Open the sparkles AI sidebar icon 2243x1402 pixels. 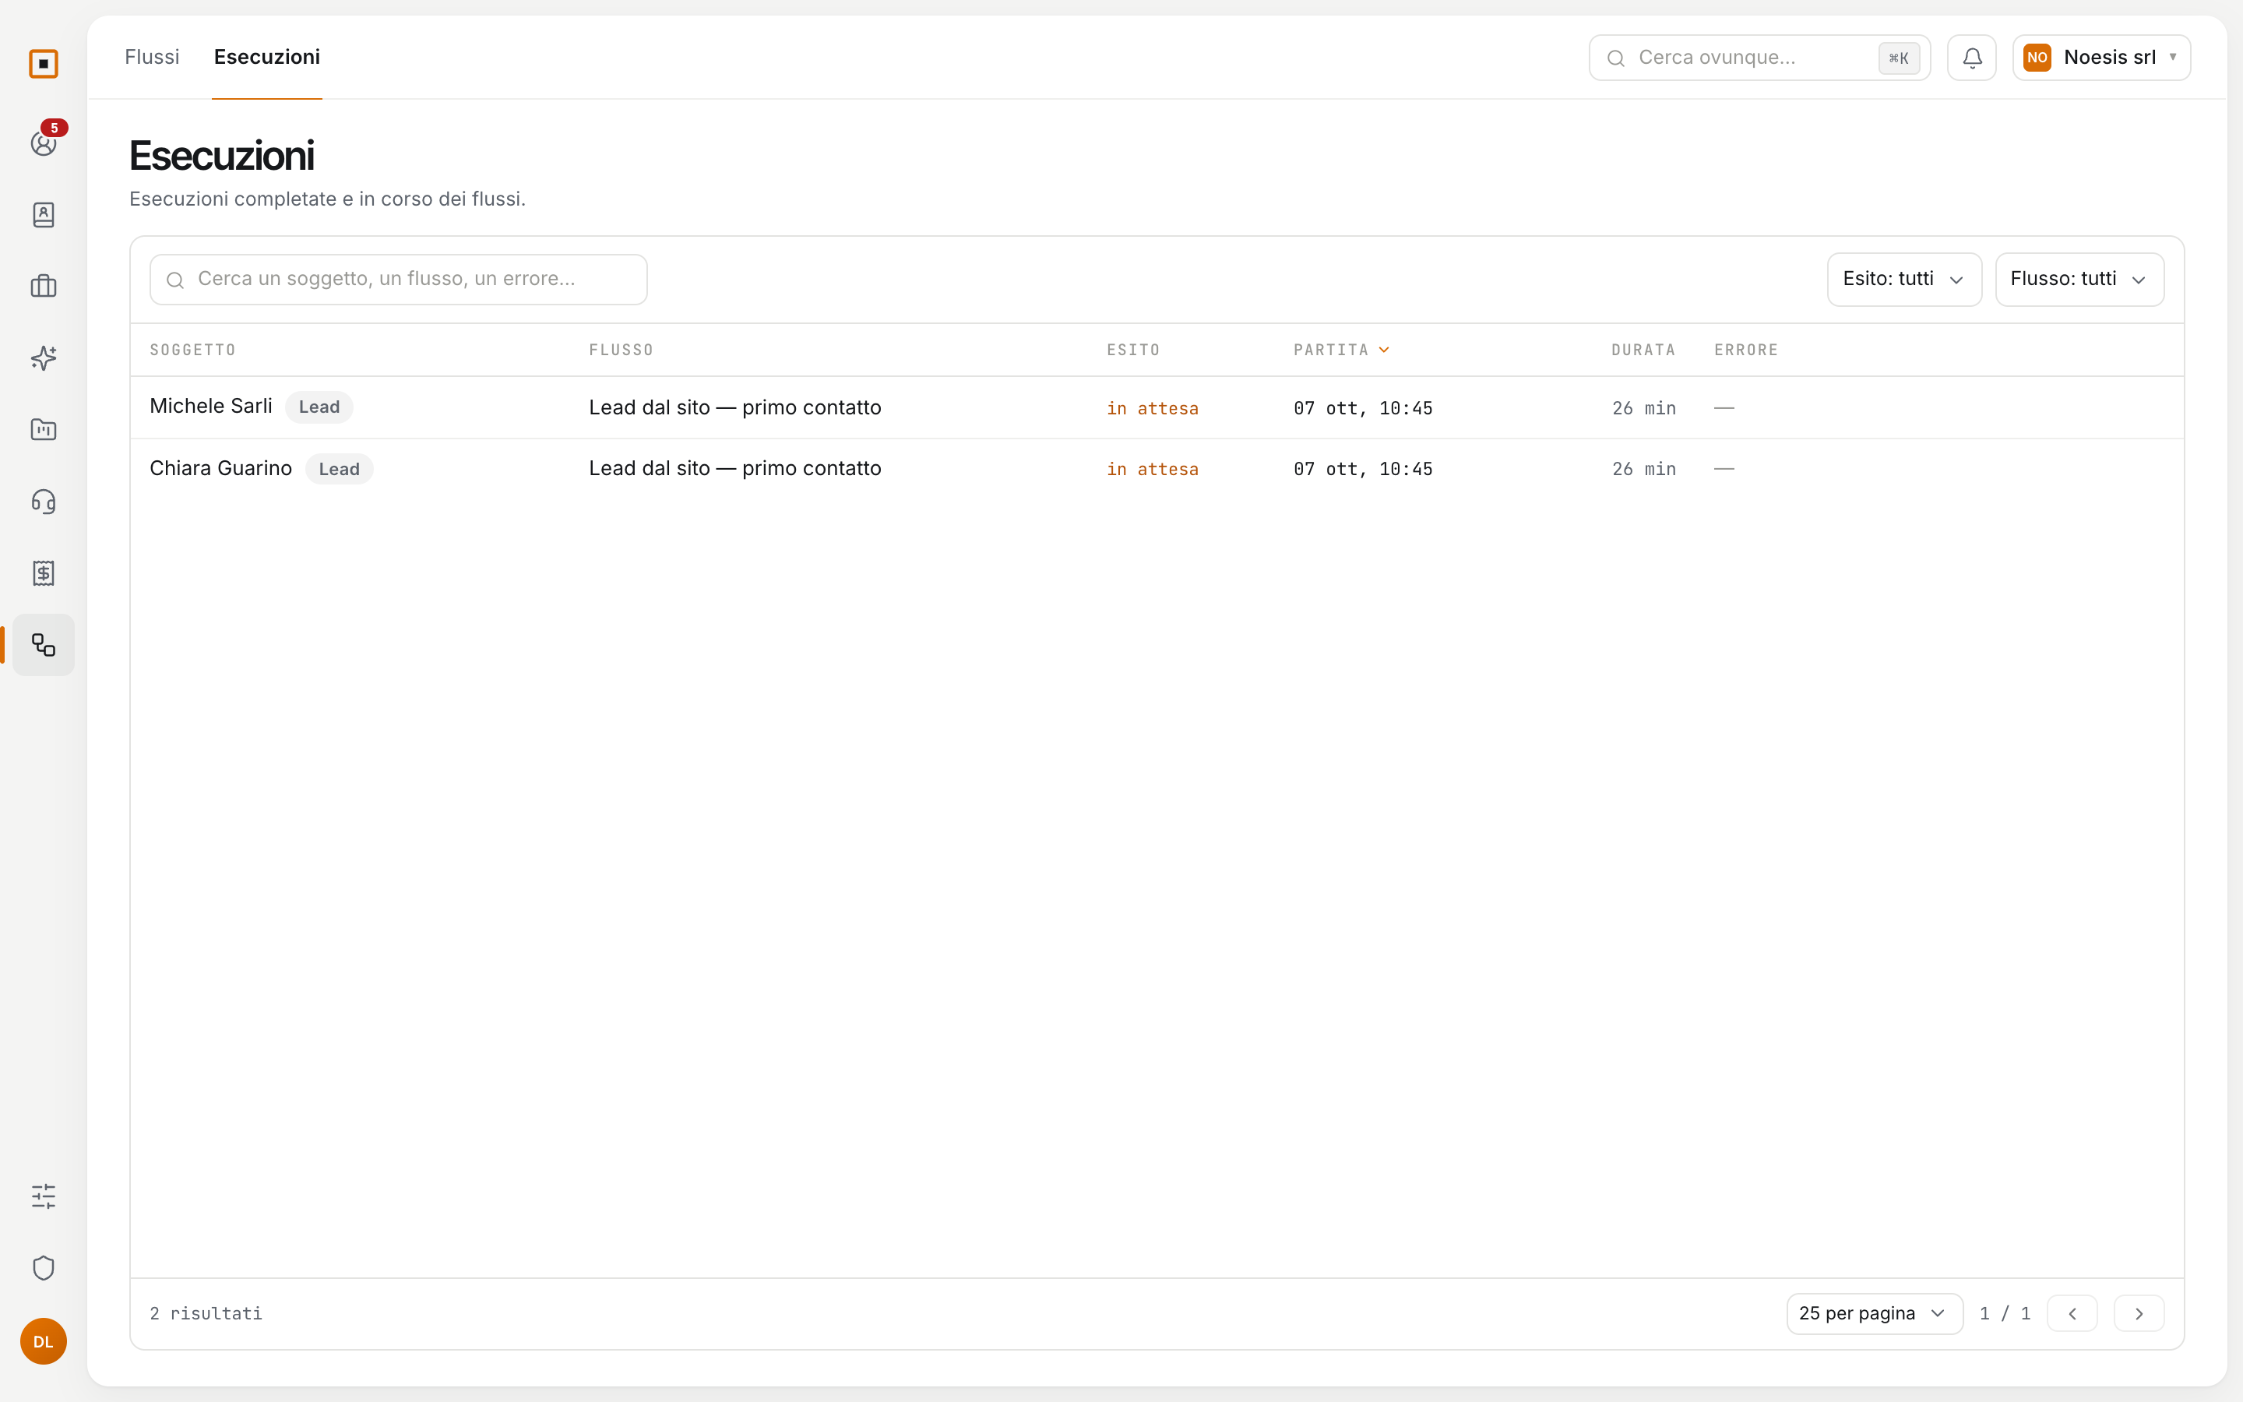pos(44,358)
